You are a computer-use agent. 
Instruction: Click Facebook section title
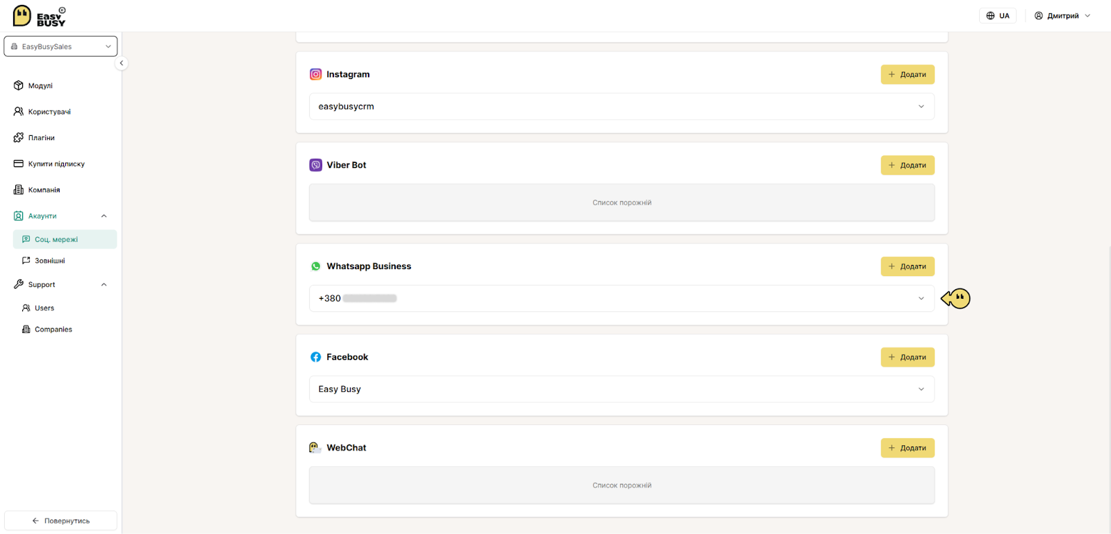347,357
